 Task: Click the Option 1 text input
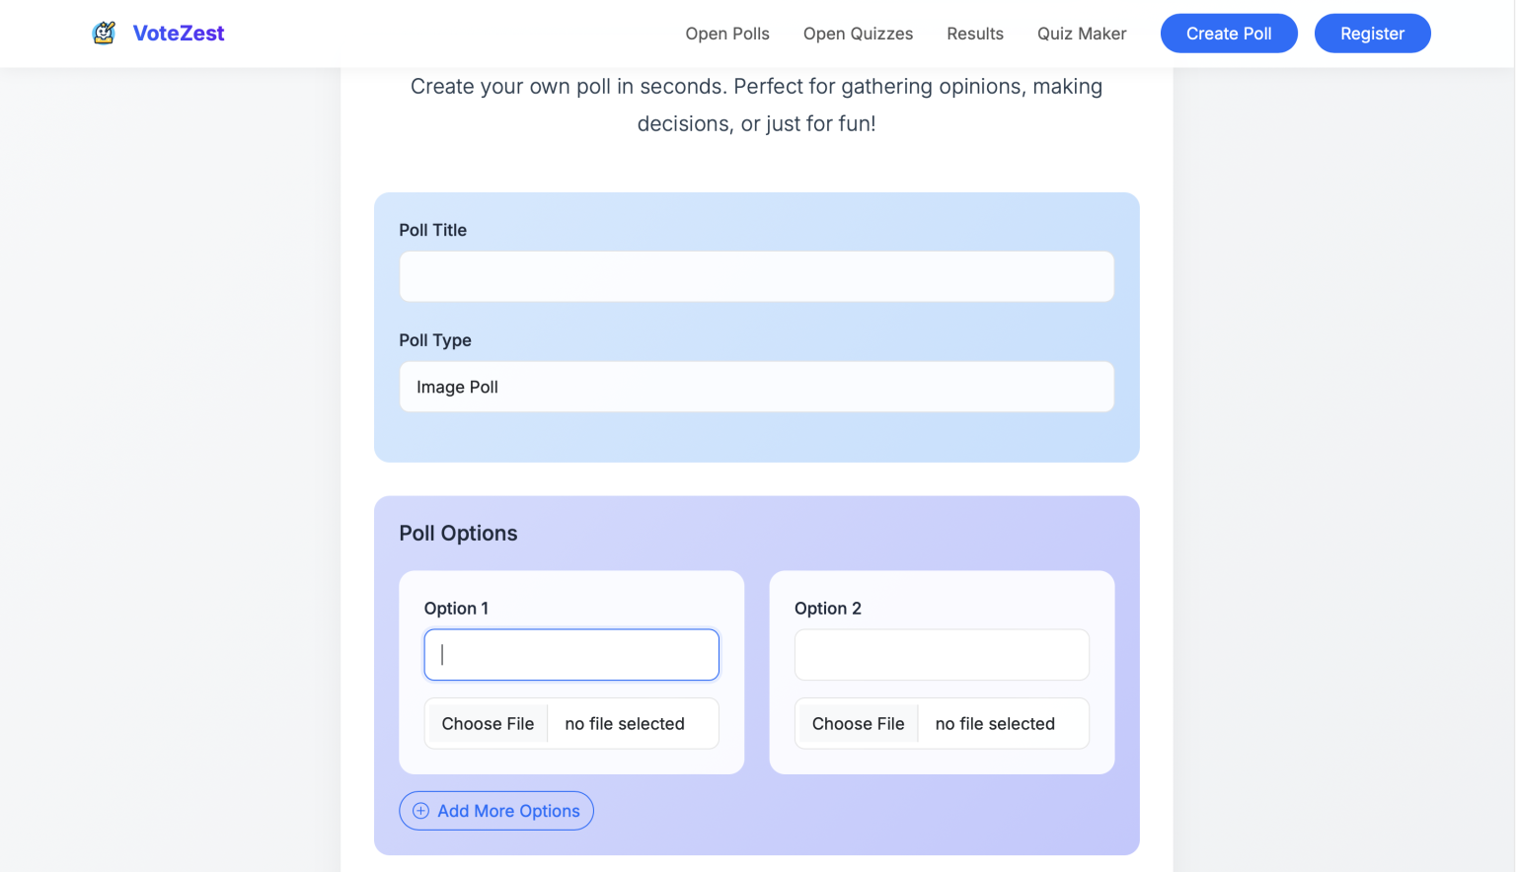pyautogui.click(x=570, y=654)
